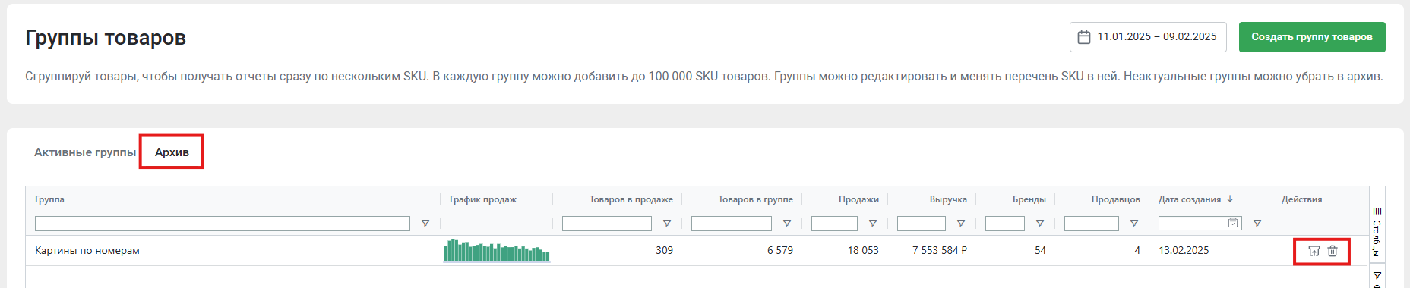Click the restore-from-archive icon for Картины по номерам
This screenshot has width=1410, height=288.
coord(1314,251)
